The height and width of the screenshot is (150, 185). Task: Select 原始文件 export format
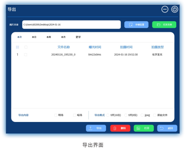[x=155, y=115]
